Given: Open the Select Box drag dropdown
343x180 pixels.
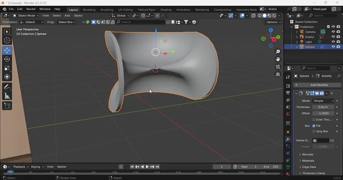Looking at the screenshot, I should click(67, 22).
